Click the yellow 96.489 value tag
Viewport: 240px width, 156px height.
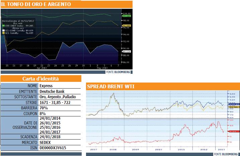click(x=127, y=26)
